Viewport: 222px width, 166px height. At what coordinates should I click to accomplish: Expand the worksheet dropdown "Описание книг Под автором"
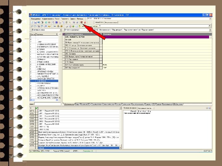210,30
